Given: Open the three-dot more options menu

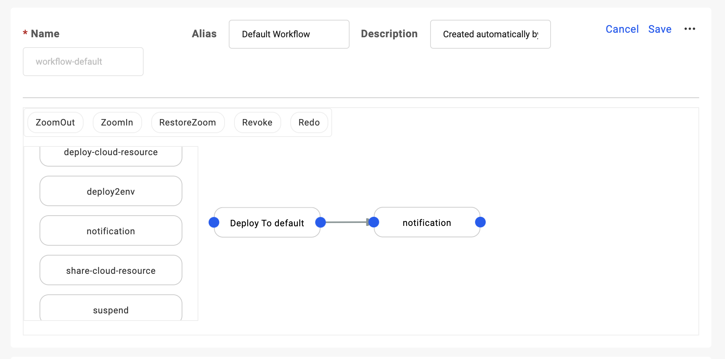Looking at the screenshot, I should coord(690,29).
